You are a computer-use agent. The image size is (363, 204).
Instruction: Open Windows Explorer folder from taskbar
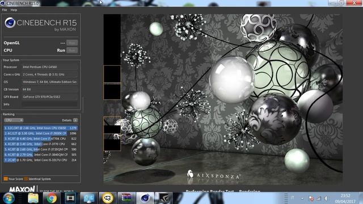pos(33,198)
